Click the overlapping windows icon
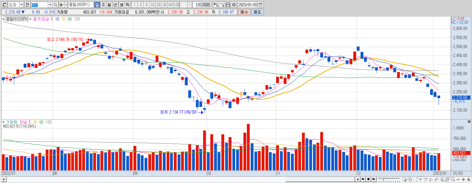The width and height of the screenshot is (472, 183). click(x=410, y=180)
